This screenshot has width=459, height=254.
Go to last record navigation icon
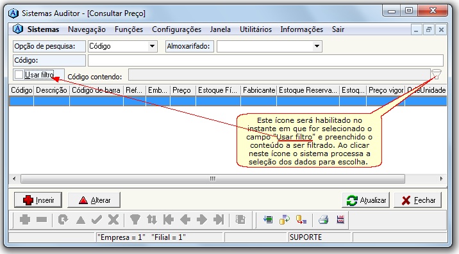219,219
